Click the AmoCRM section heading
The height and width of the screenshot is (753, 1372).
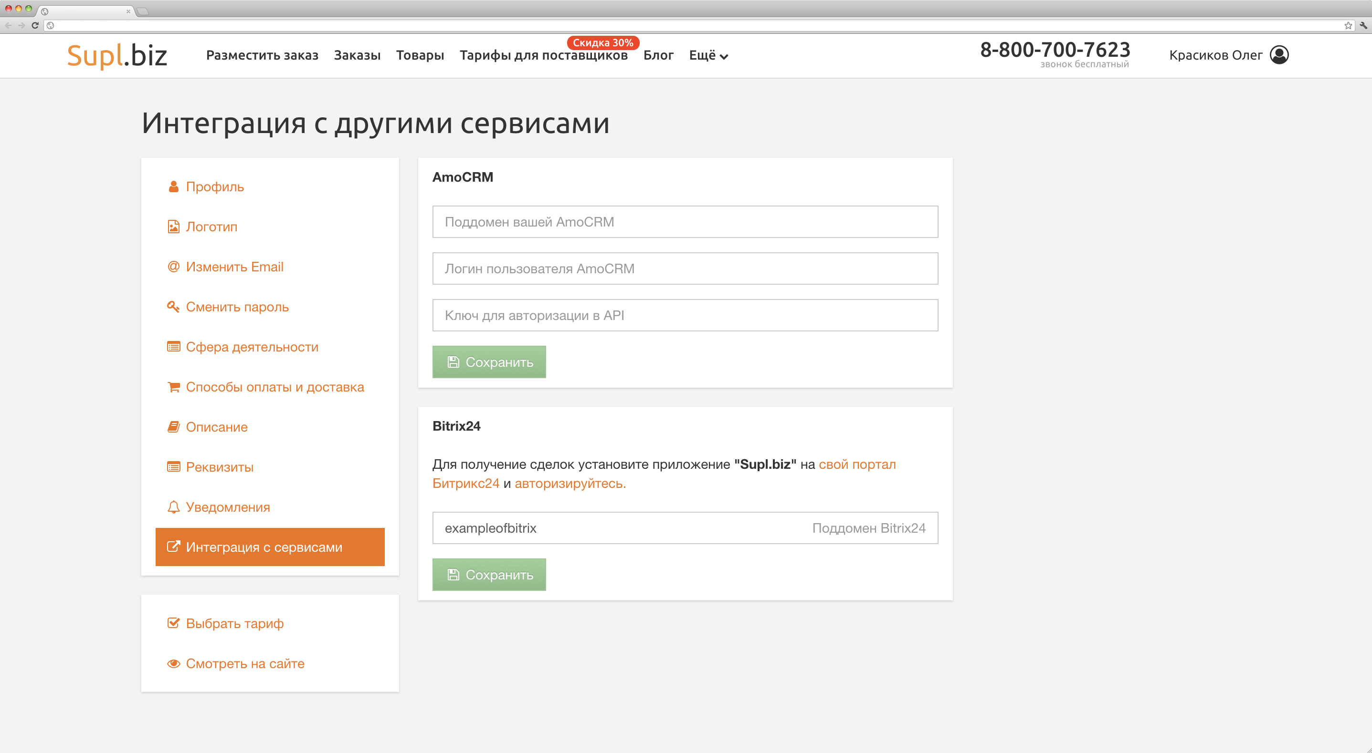tap(462, 177)
